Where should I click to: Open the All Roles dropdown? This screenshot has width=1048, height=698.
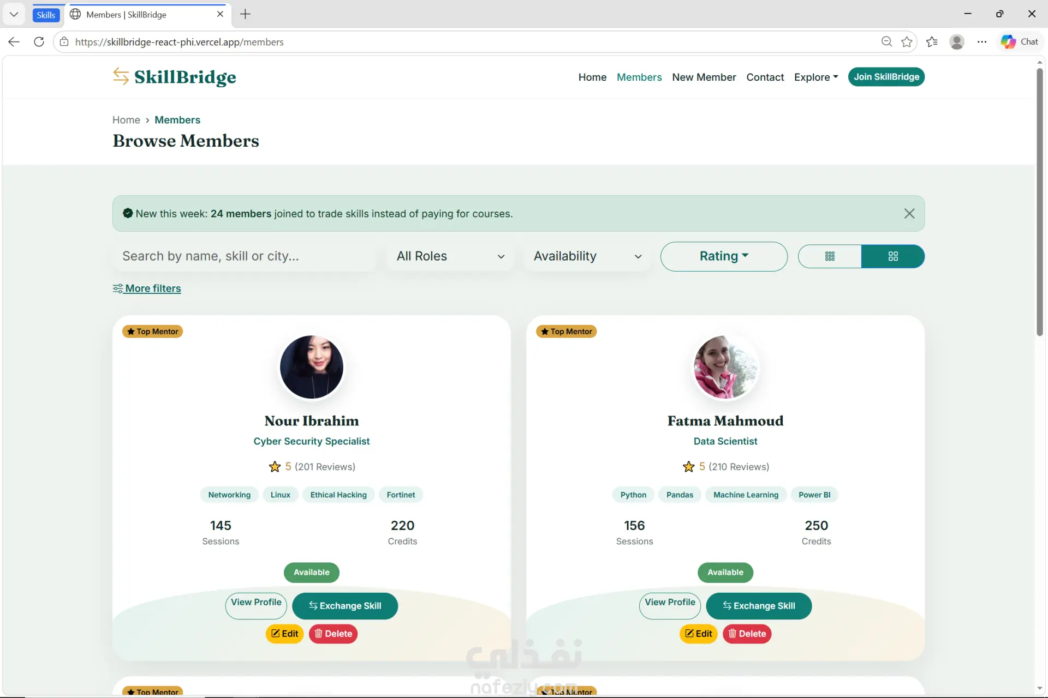451,256
